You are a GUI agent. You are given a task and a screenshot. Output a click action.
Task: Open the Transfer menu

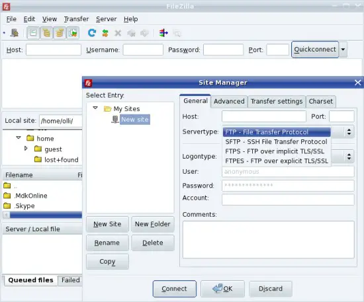(x=76, y=19)
